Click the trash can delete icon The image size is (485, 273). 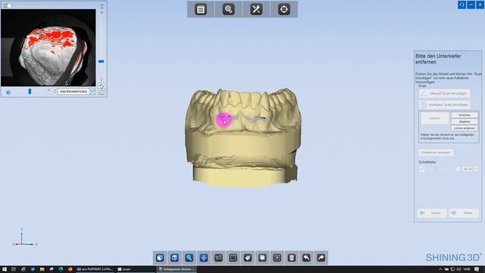(x=292, y=258)
